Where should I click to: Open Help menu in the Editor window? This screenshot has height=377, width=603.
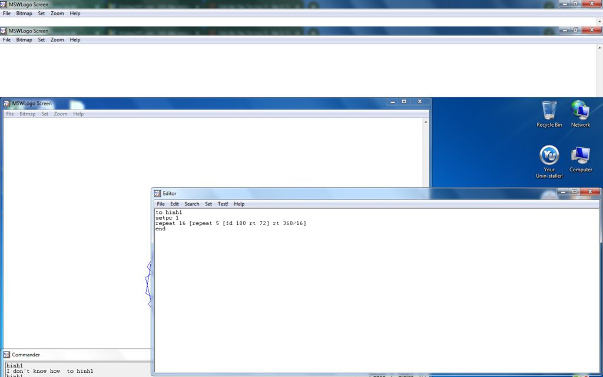239,204
